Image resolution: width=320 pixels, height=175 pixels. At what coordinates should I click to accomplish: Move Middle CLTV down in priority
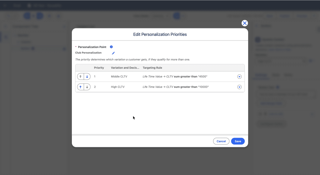click(x=87, y=77)
